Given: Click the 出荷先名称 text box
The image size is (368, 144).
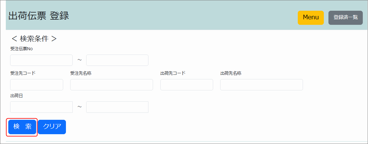Looking at the screenshot, I should [261, 85].
